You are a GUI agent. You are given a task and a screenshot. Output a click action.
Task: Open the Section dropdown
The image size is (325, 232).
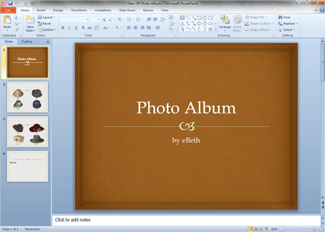[47, 30]
